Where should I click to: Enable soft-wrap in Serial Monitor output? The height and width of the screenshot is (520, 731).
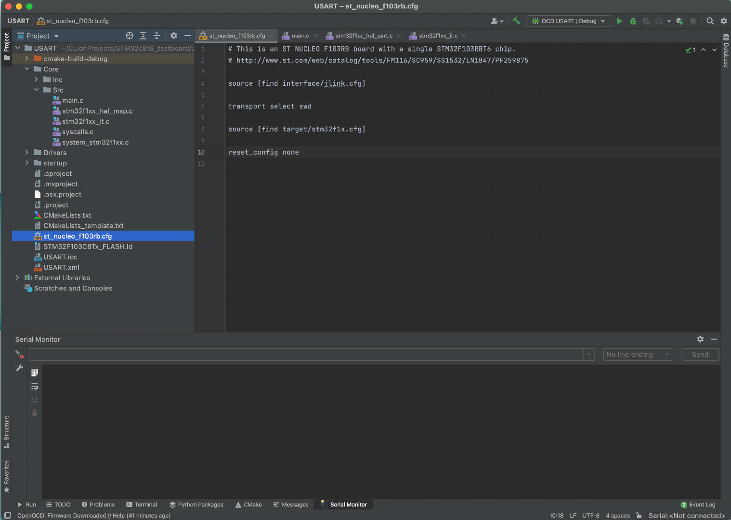coord(34,386)
